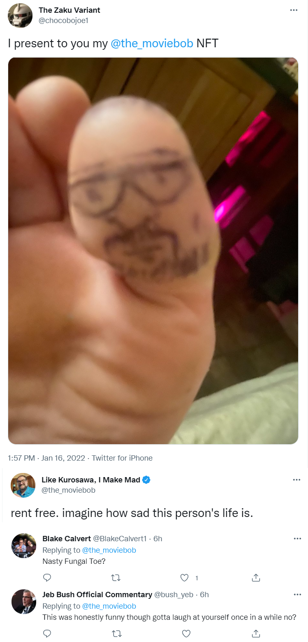
Task: Open more options on The Zaku Variant tweet
Action: click(x=294, y=10)
